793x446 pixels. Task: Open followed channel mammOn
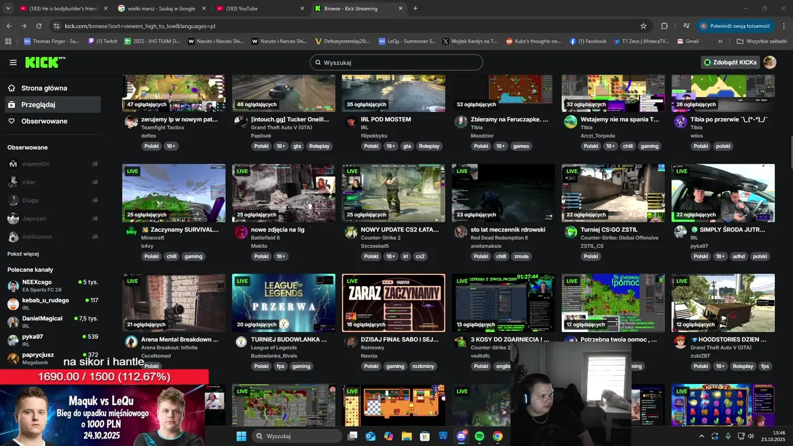[x=53, y=164]
